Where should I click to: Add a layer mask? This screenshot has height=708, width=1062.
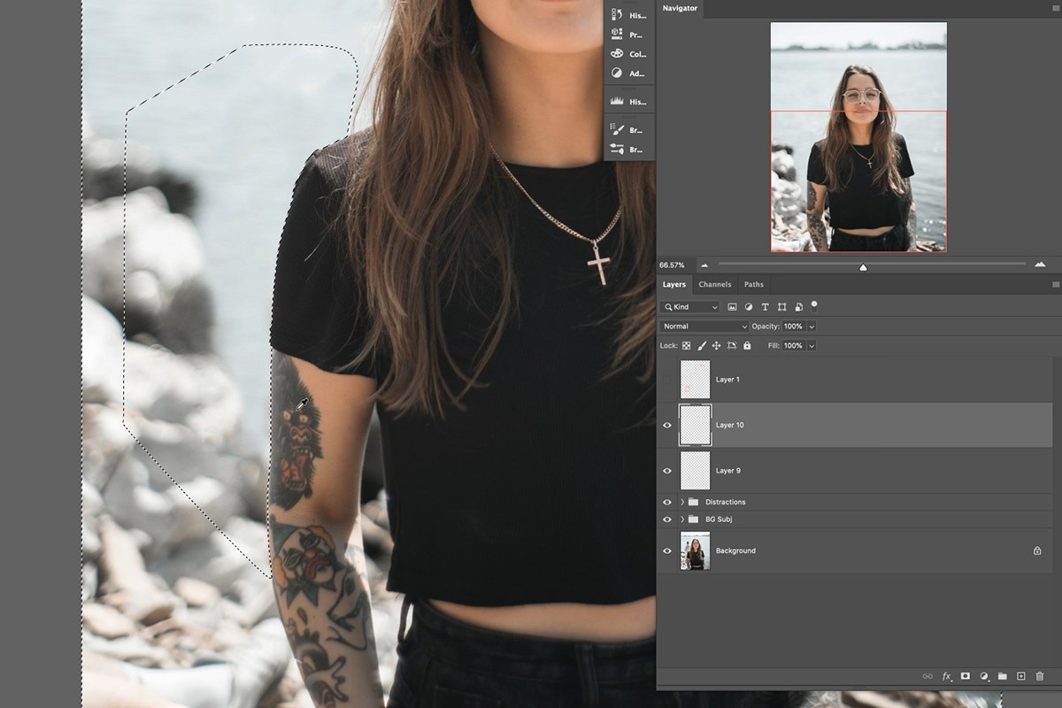pyautogui.click(x=965, y=676)
